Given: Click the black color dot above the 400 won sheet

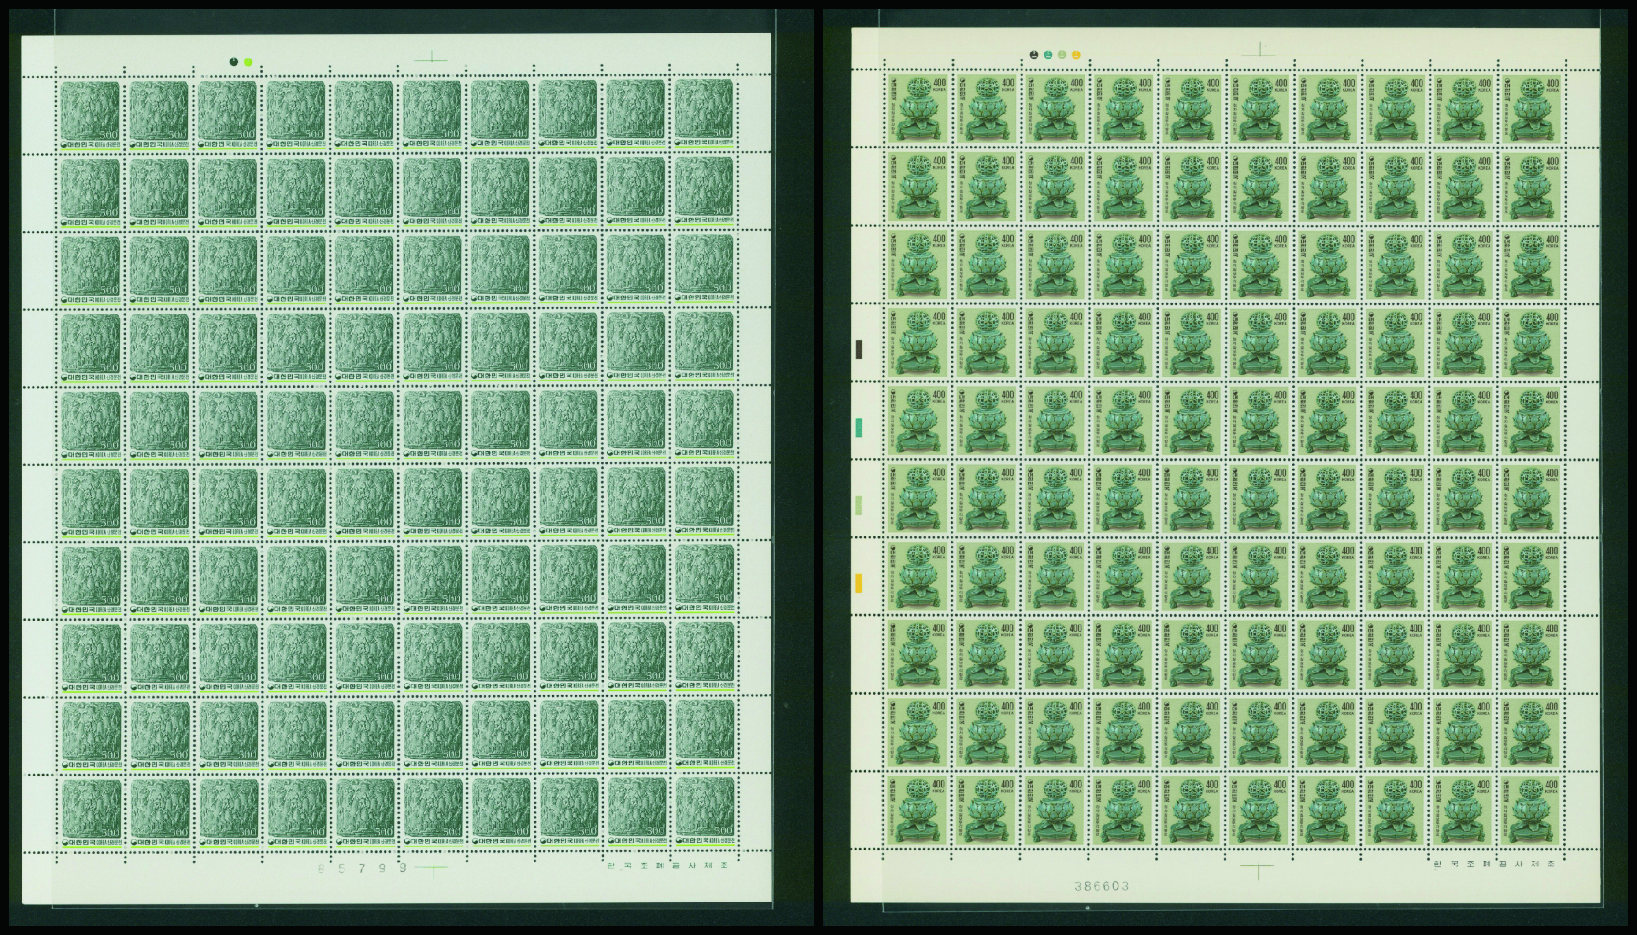Looking at the screenshot, I should (x=1033, y=55).
